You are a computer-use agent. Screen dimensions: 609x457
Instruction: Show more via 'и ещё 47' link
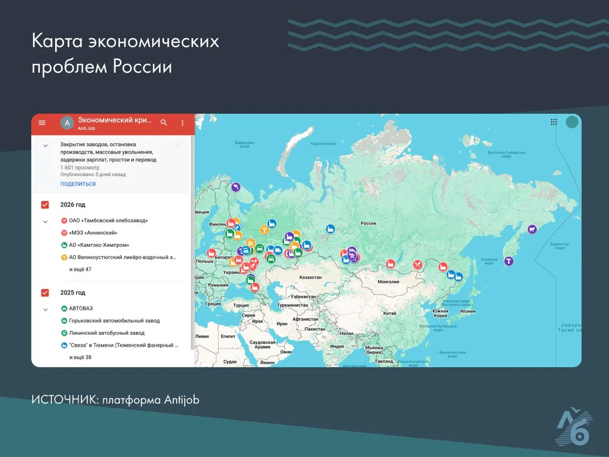pyautogui.click(x=80, y=269)
